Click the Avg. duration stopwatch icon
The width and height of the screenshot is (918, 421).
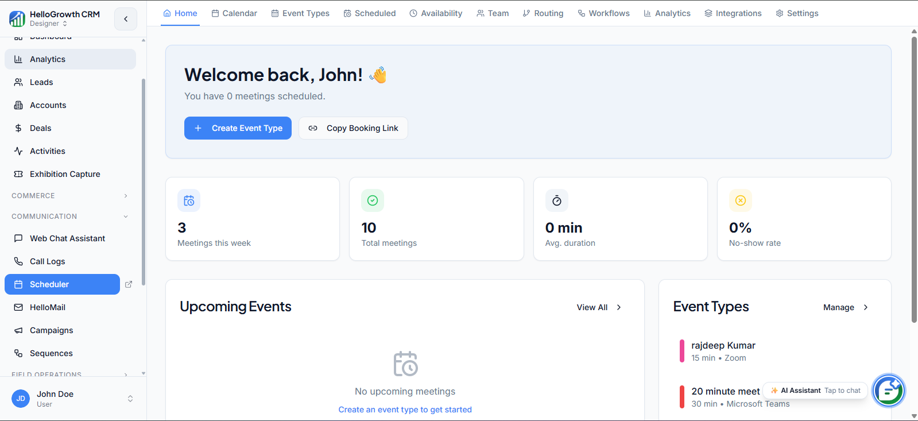(x=557, y=200)
